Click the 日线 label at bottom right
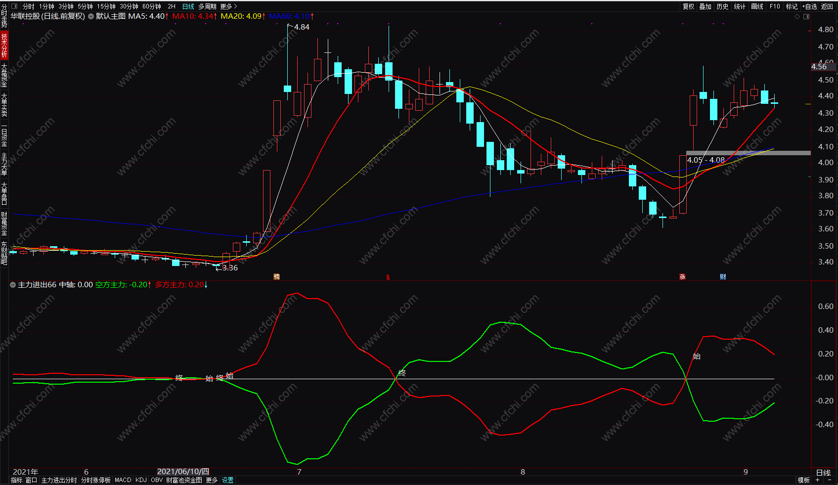The width and height of the screenshot is (838, 485). click(x=823, y=473)
